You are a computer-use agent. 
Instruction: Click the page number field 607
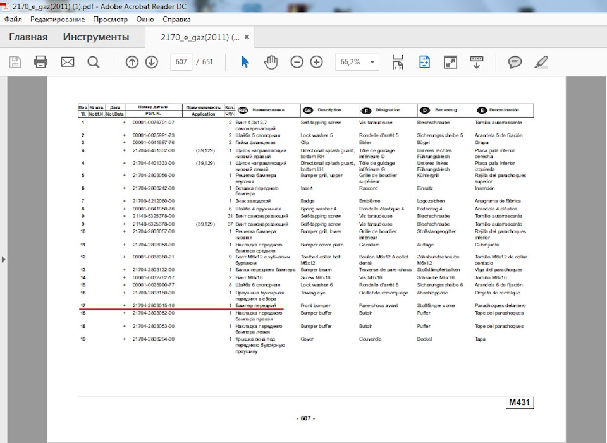[181, 62]
